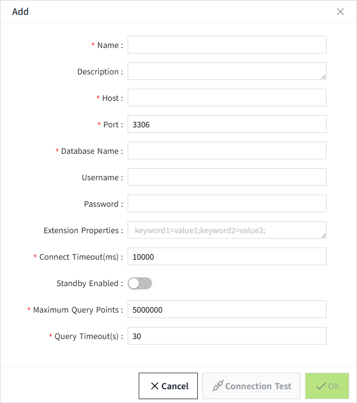Click the Connection Test button
The height and width of the screenshot is (403, 357).
251,386
